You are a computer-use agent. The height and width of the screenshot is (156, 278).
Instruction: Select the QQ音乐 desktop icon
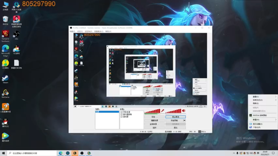[x=5, y=64]
